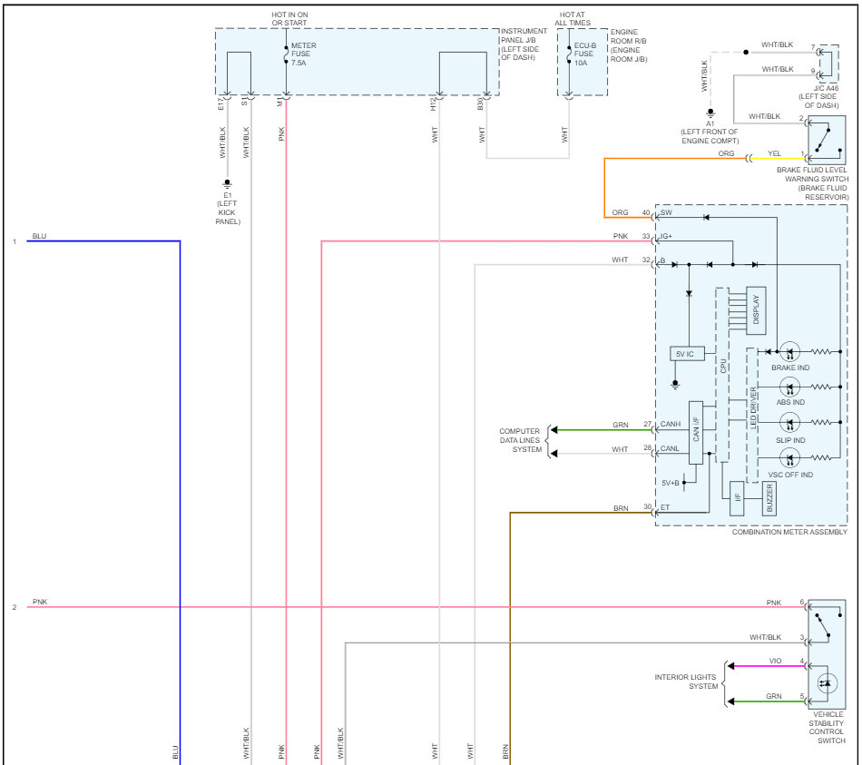Click the BLU wire label at connector 1
Screen dimensions: 862x765
(x=40, y=237)
